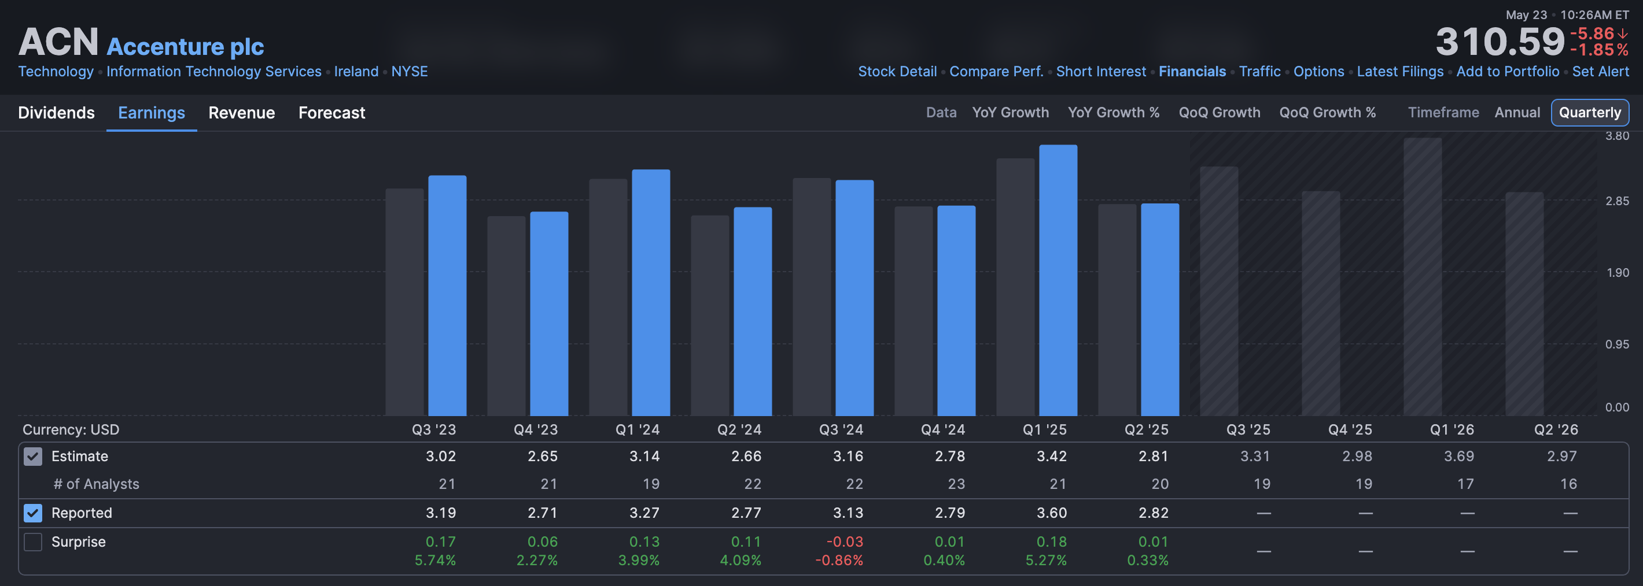Select YoY Growth data view

(x=1010, y=112)
